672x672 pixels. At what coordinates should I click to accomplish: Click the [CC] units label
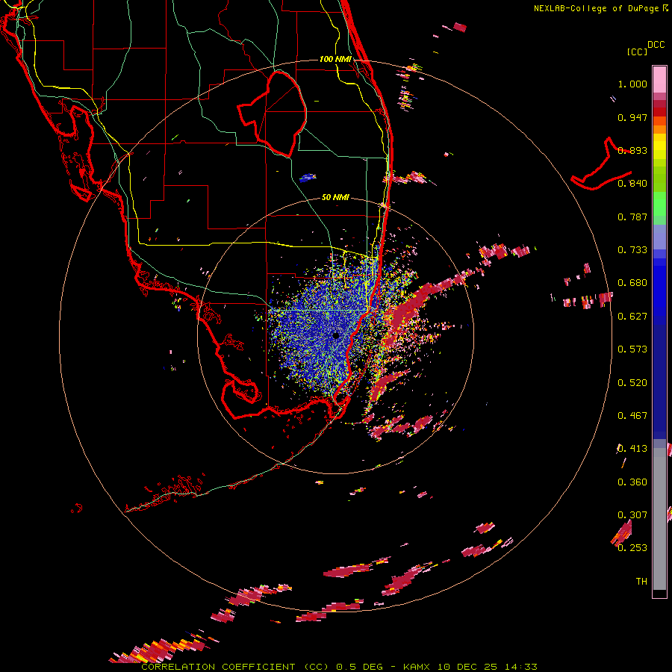637,52
